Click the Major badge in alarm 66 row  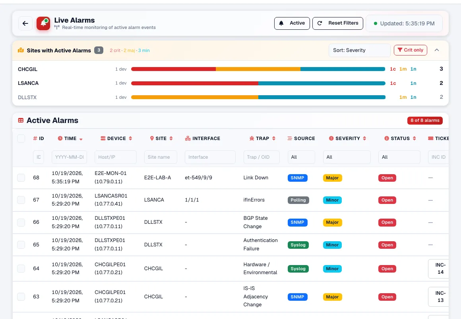332,223
